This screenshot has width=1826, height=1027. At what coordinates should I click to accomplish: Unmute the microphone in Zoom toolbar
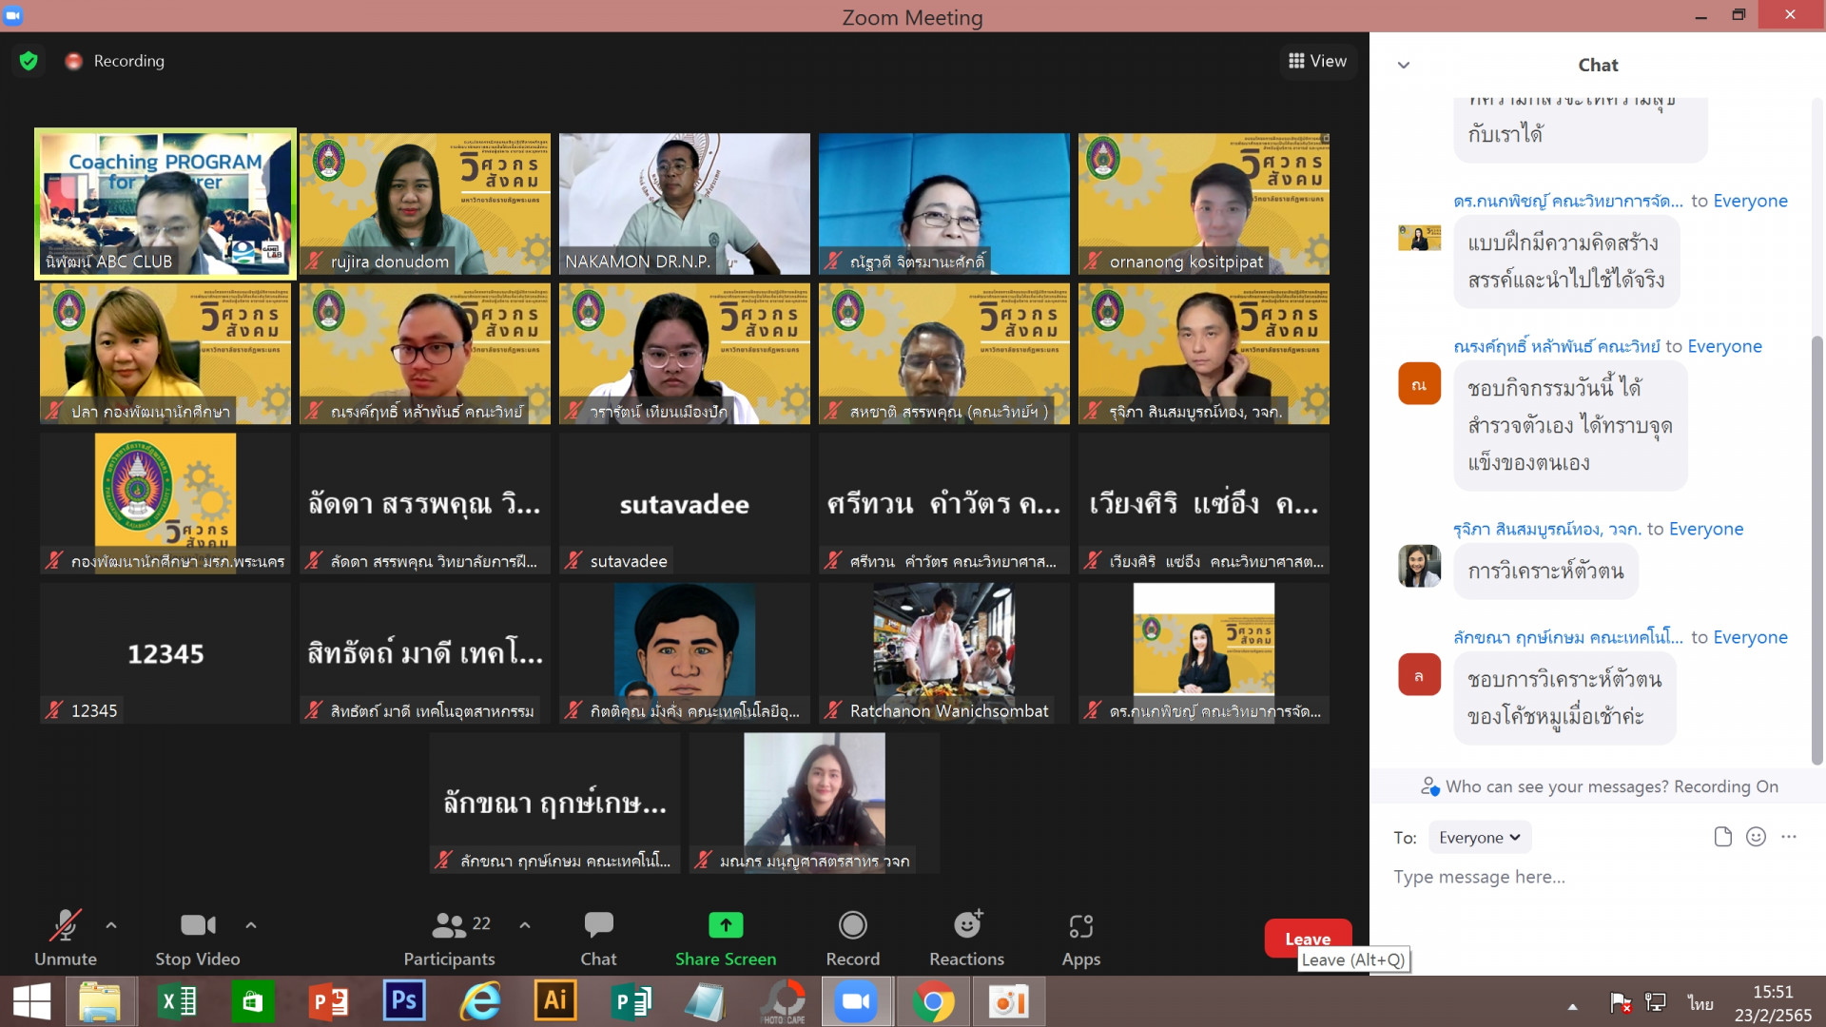point(66,939)
